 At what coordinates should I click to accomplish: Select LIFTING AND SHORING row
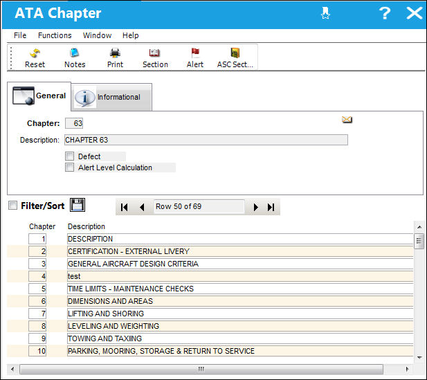(240, 314)
